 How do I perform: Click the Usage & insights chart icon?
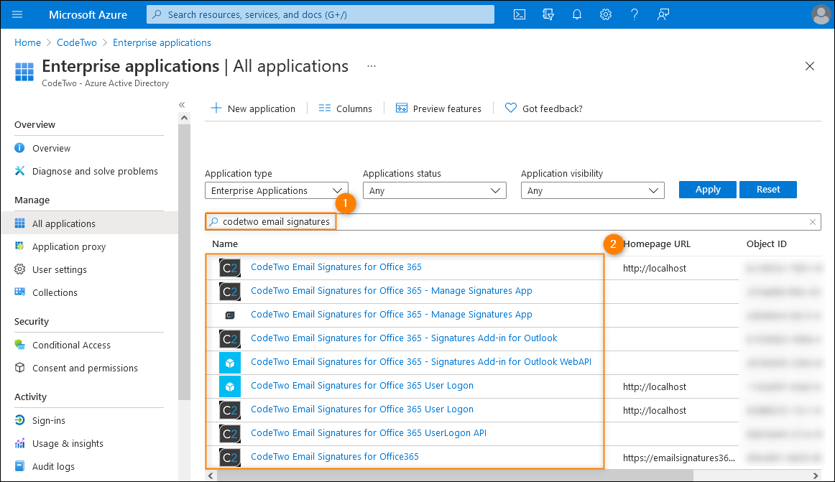[x=19, y=443]
